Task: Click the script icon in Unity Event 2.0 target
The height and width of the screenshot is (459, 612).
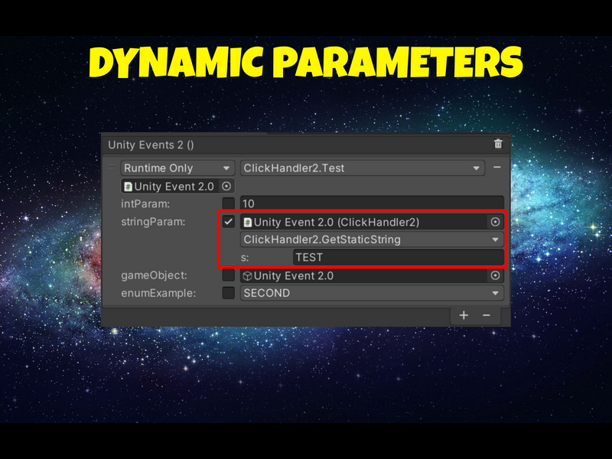Action: tap(128, 187)
